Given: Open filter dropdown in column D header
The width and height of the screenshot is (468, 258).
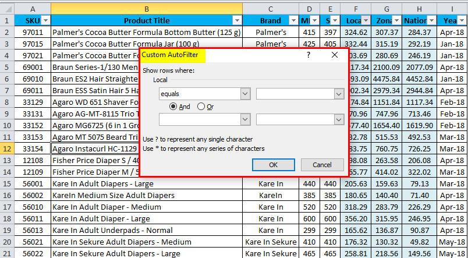Looking at the screenshot, I should coord(314,20).
